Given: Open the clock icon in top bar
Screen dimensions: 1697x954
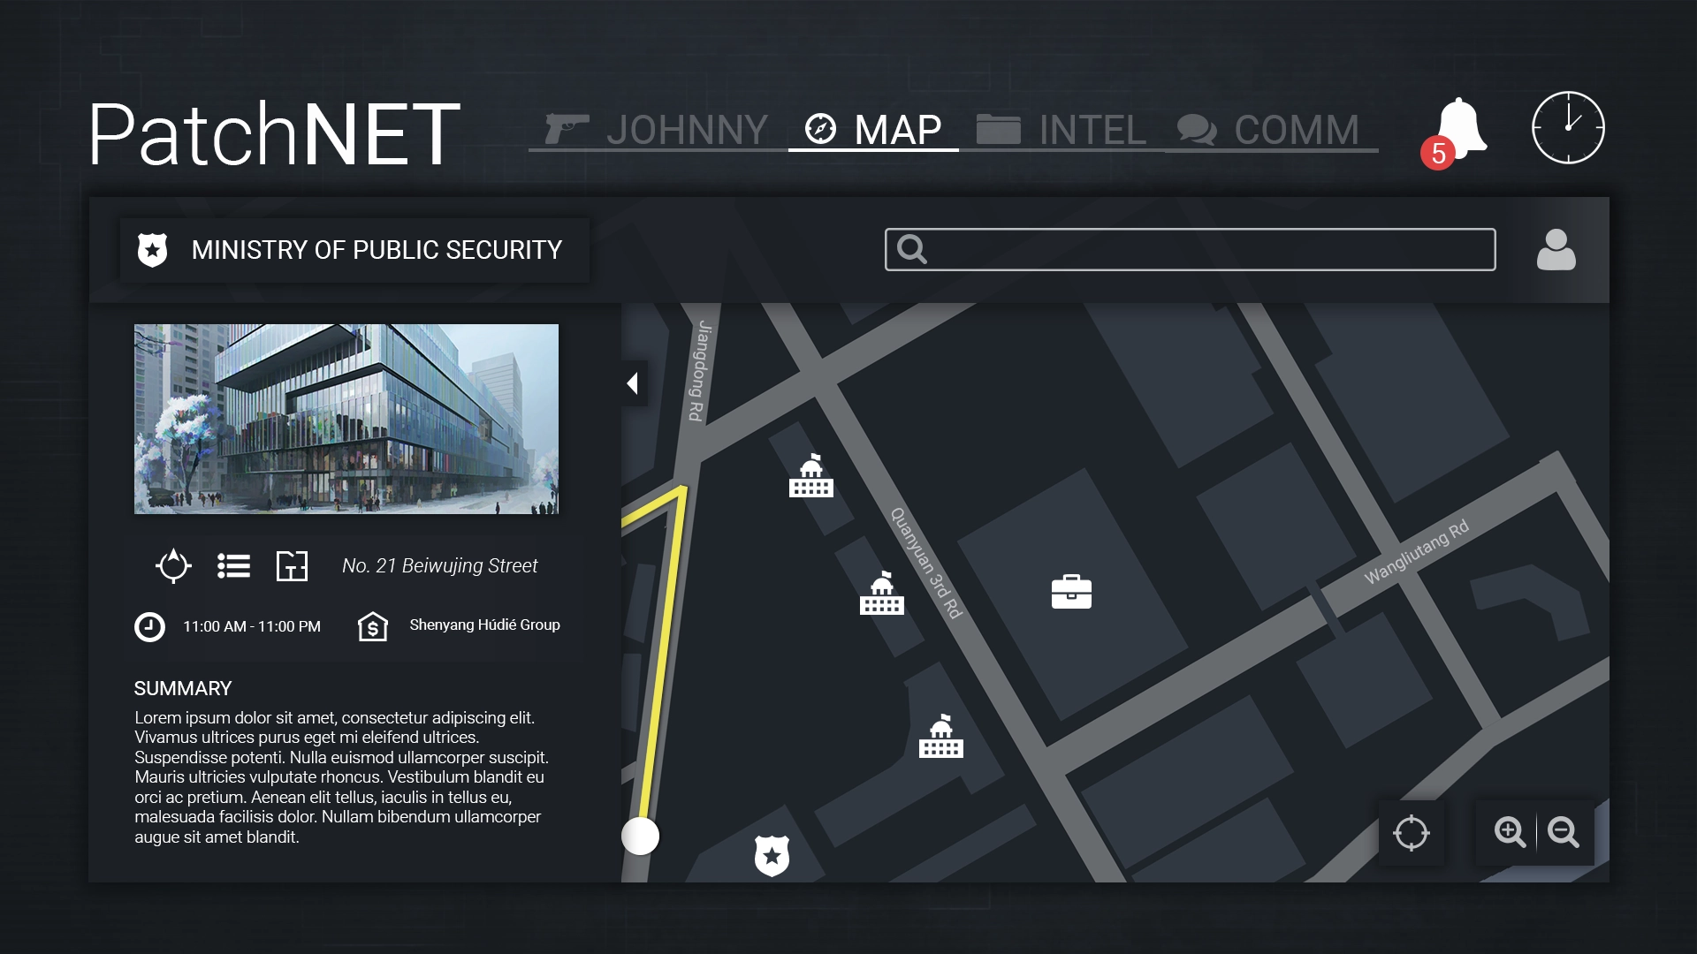Looking at the screenshot, I should click(1568, 128).
